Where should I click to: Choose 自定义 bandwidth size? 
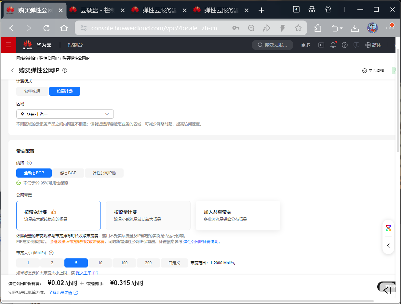[174, 263]
